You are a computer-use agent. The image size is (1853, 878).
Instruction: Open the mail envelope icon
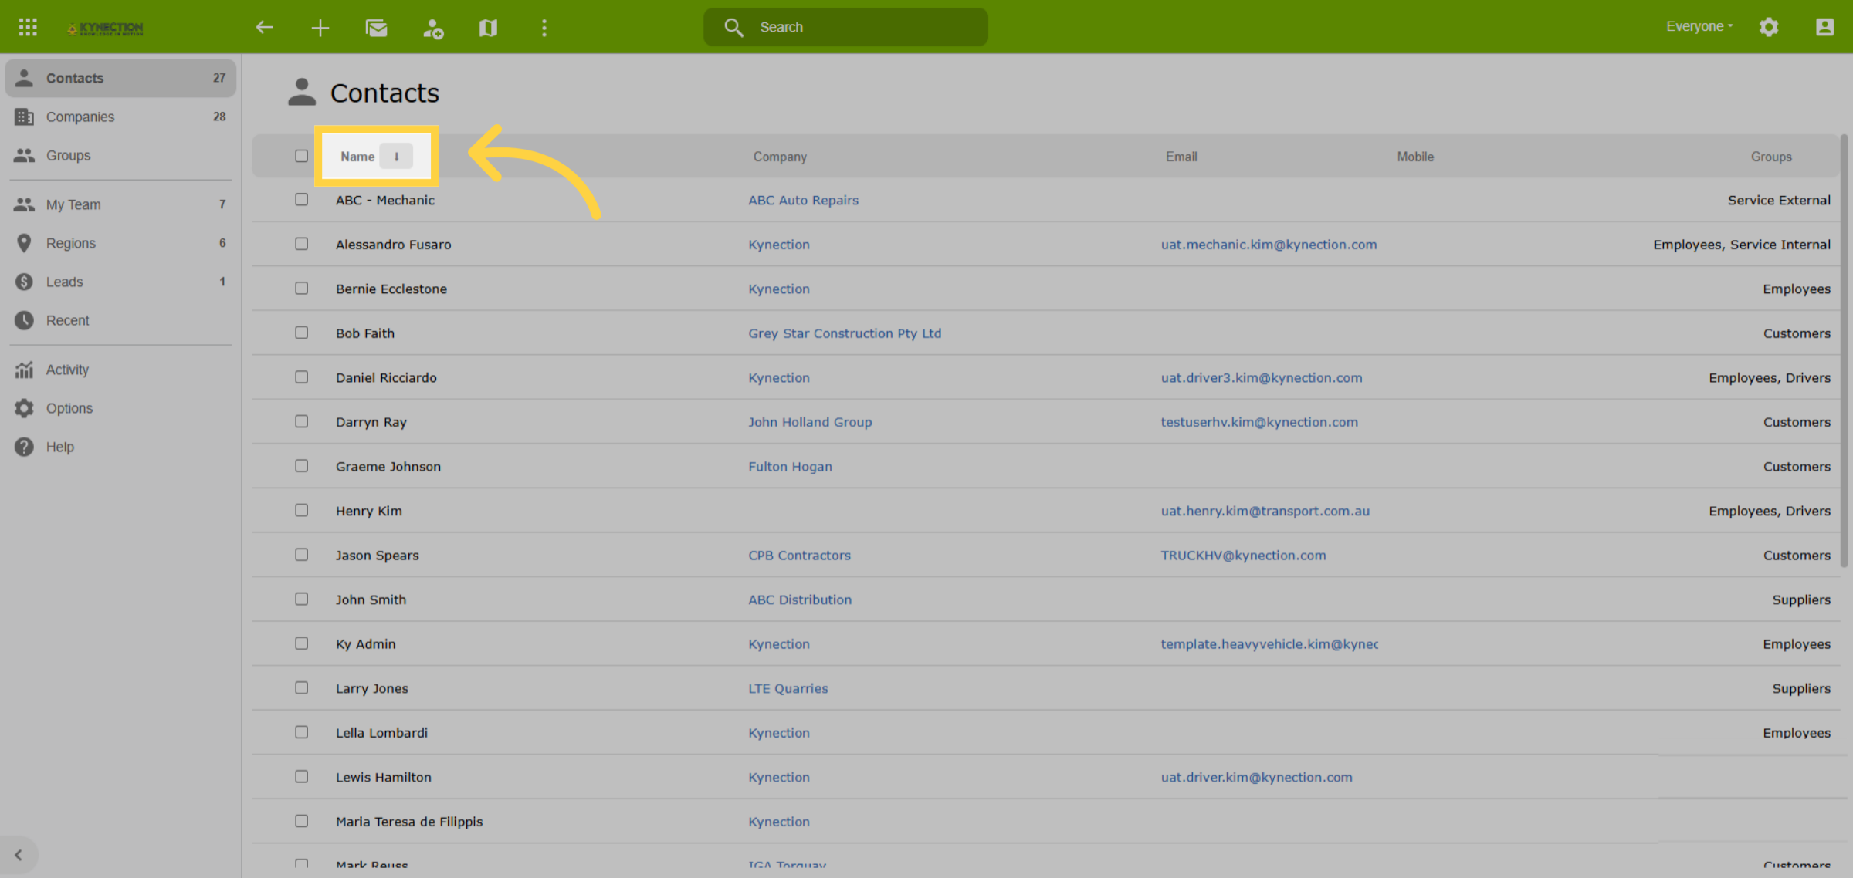pyautogui.click(x=376, y=28)
